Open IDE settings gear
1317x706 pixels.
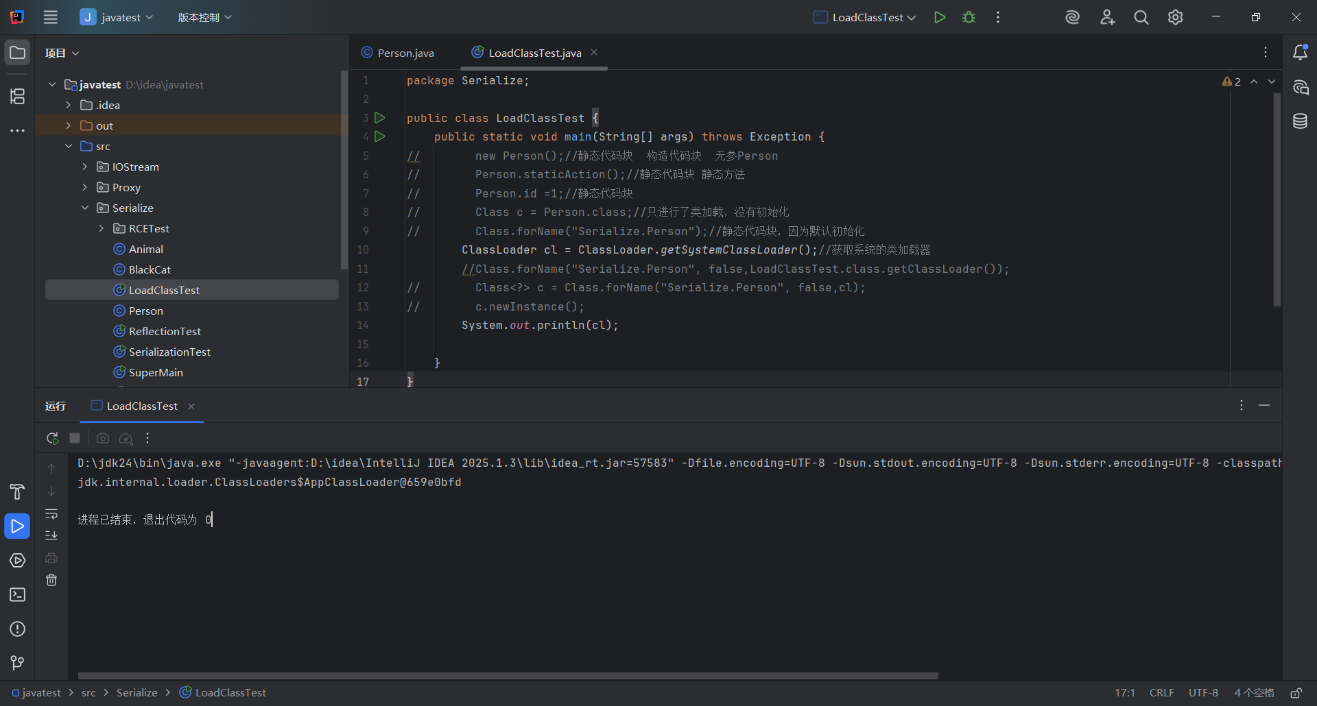(1176, 17)
